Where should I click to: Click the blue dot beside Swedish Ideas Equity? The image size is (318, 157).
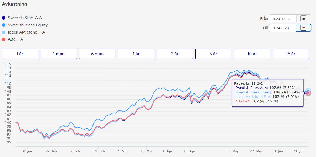point(4,25)
